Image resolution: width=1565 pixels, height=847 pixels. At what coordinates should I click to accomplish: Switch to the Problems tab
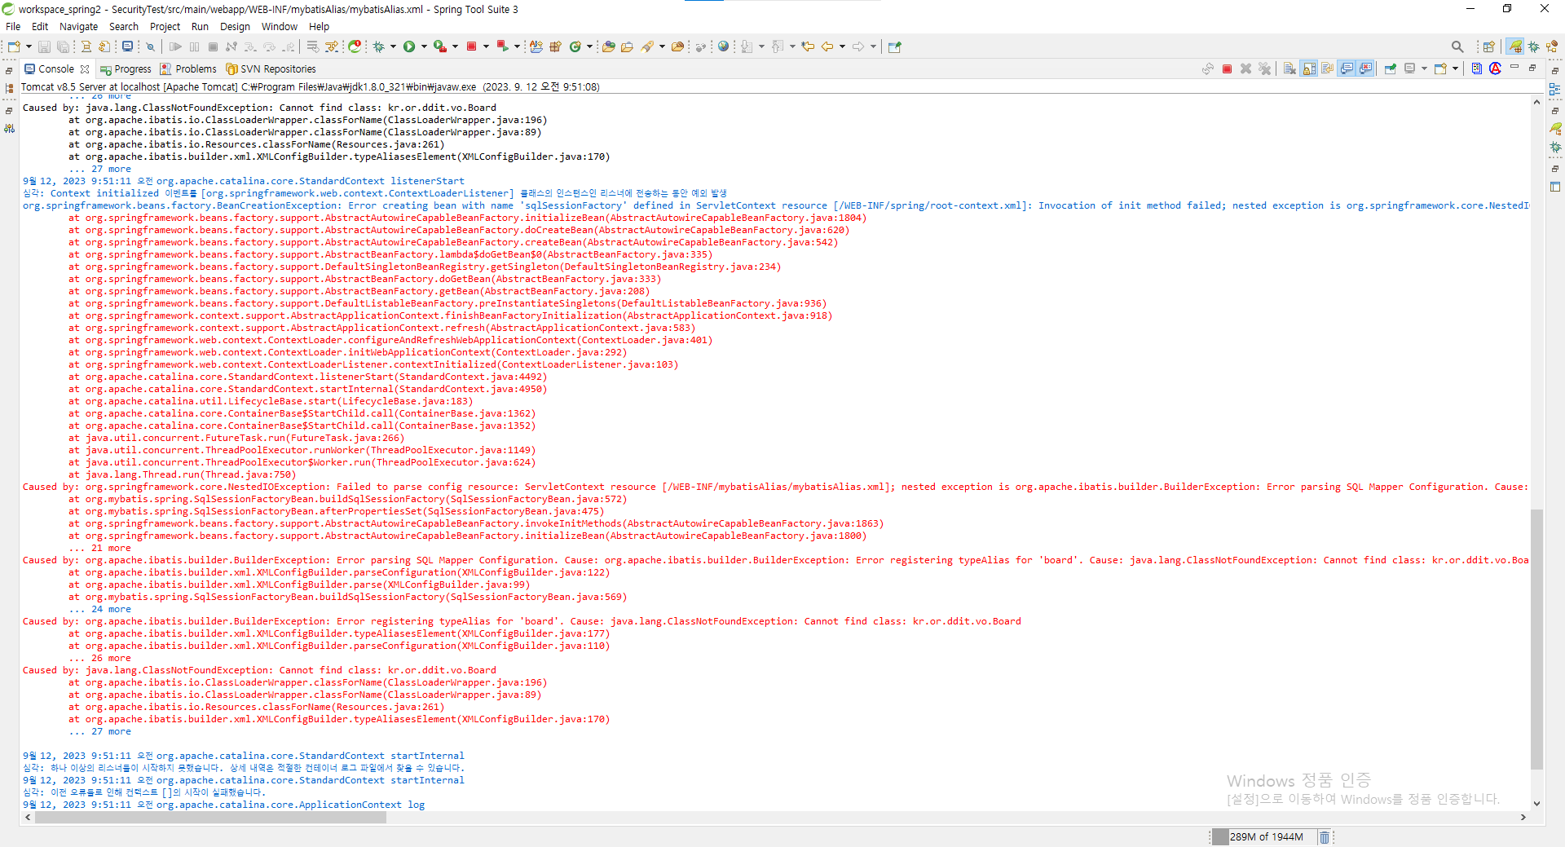coord(188,69)
